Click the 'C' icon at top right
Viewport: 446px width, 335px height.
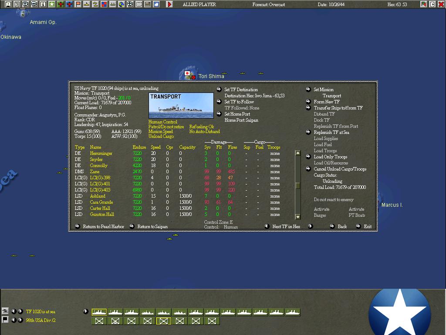[x=432, y=4]
